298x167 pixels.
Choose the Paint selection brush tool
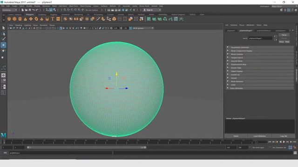3,39
